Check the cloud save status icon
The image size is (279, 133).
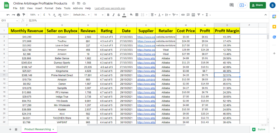[x=84, y=3]
